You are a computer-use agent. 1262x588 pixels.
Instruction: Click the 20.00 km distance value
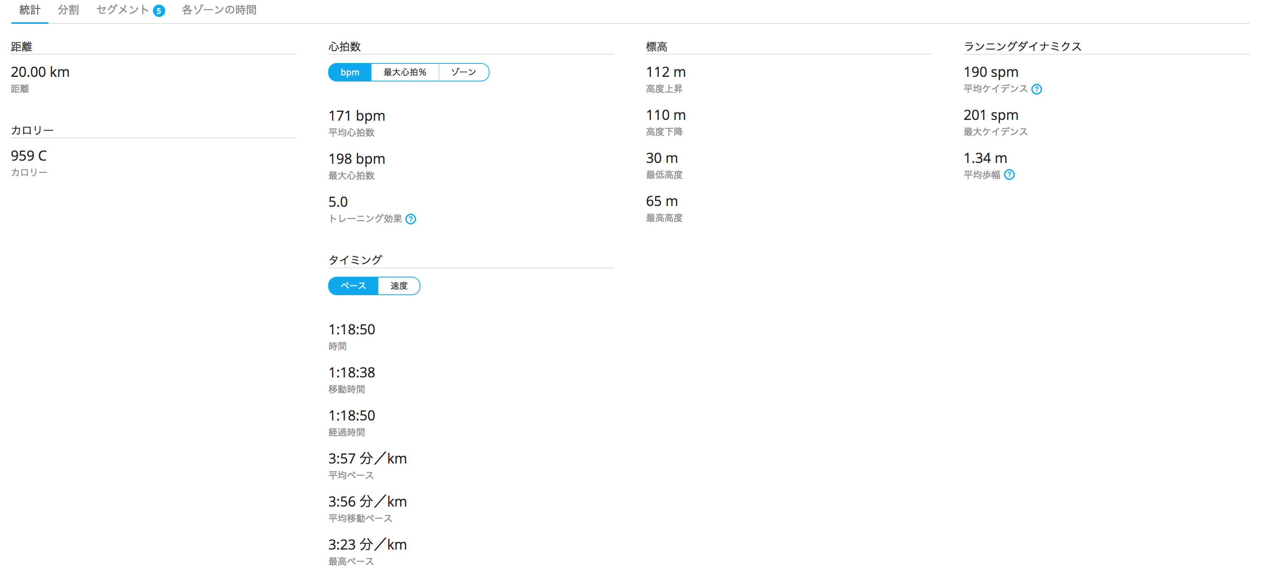click(40, 72)
